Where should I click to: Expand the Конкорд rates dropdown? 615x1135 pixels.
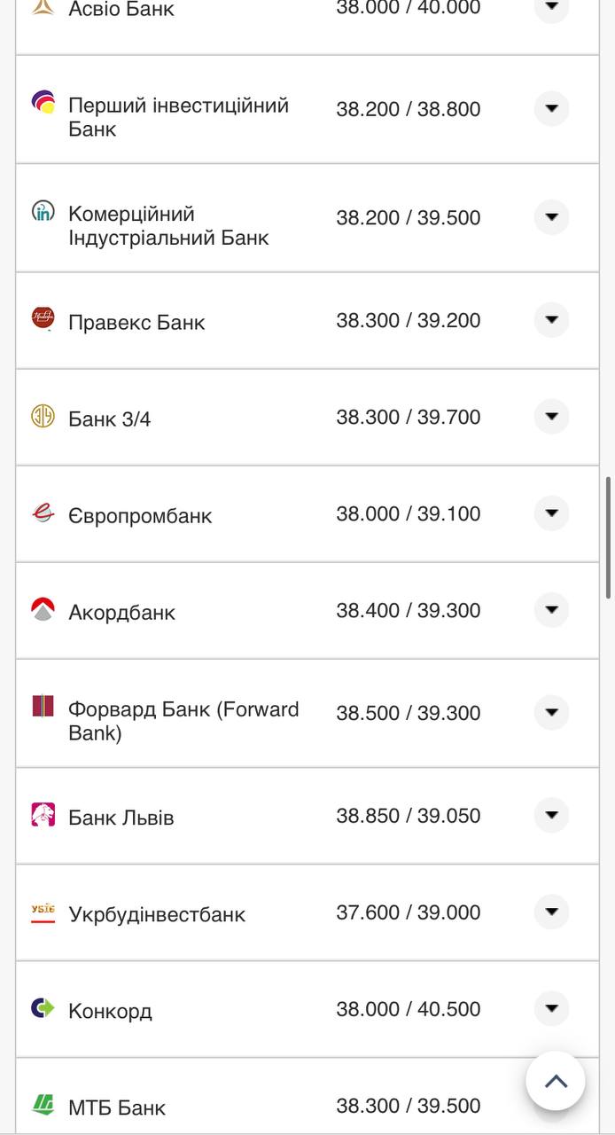click(551, 1008)
